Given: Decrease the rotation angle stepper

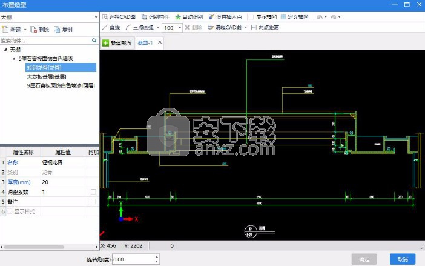Looking at the screenshot, I should coord(157,262).
